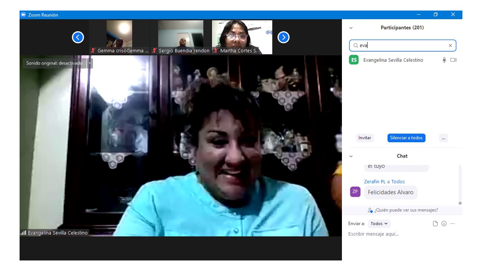The width and height of the screenshot is (482, 271).
Task: Collapse the Chat panel chevron
Action: 351,156
